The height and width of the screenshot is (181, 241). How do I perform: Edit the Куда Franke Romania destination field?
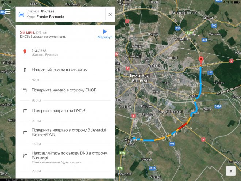click(x=45, y=17)
